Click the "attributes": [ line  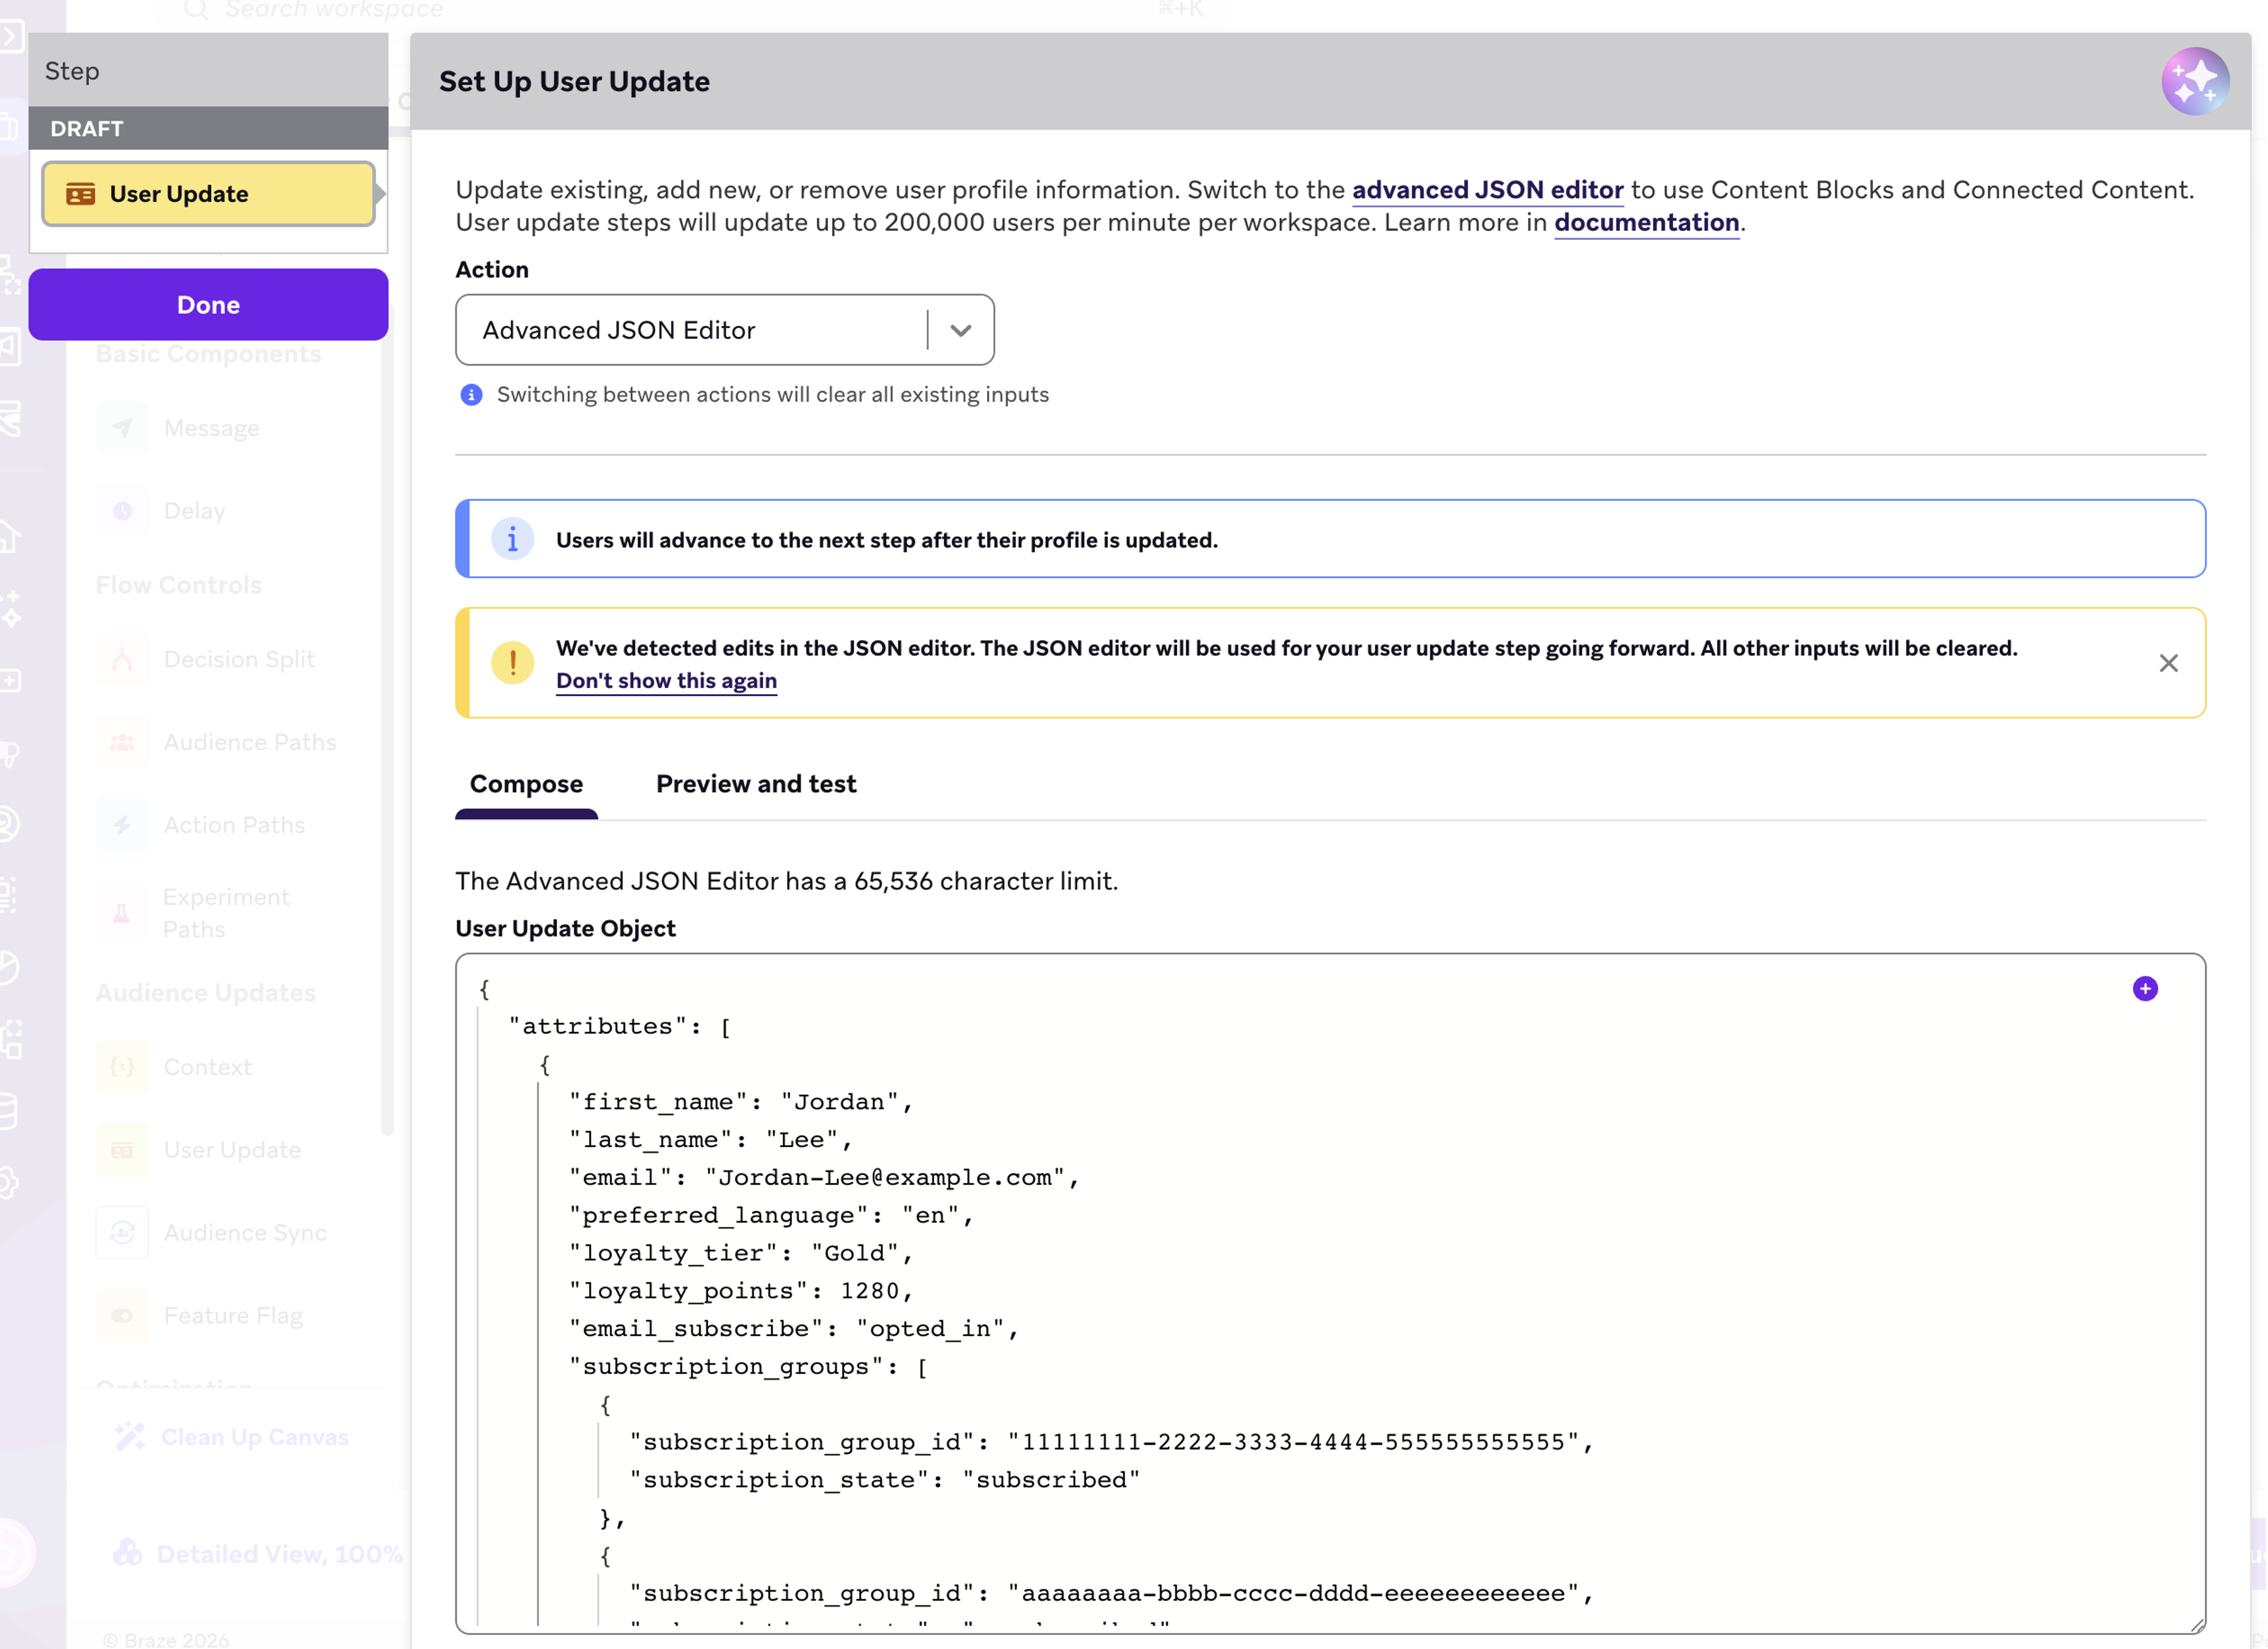(x=620, y=1027)
